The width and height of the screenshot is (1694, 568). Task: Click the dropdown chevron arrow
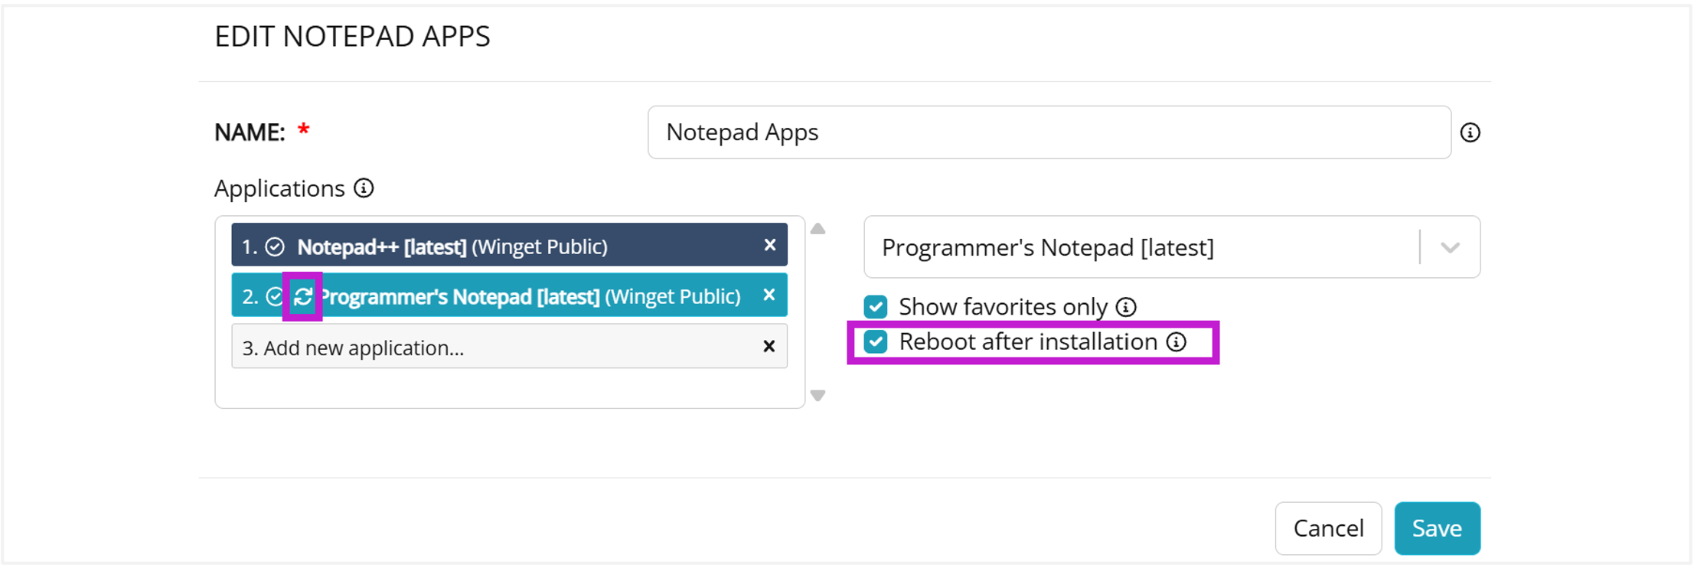coord(1450,247)
